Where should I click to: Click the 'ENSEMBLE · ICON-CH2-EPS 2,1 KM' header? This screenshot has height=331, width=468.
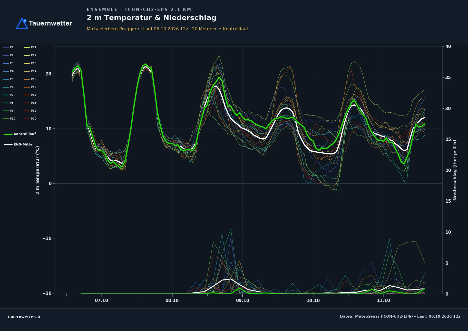pos(139,9)
